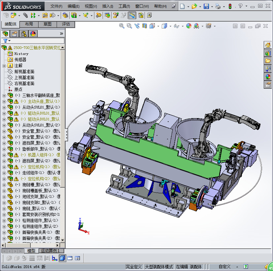Expand the 三轴水平翻转底座 component node

pos(4,95)
